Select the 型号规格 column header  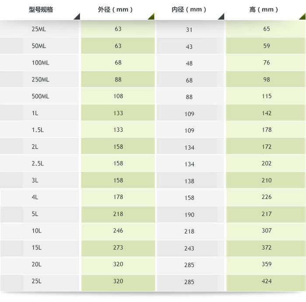coord(41,10)
